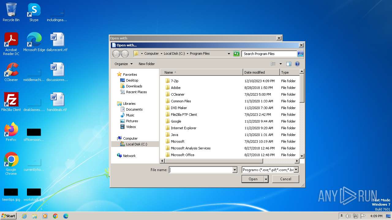Select the Skype desktop shortcut
Image resolution: width=392 pixels, height=220 pixels.
tap(34, 13)
